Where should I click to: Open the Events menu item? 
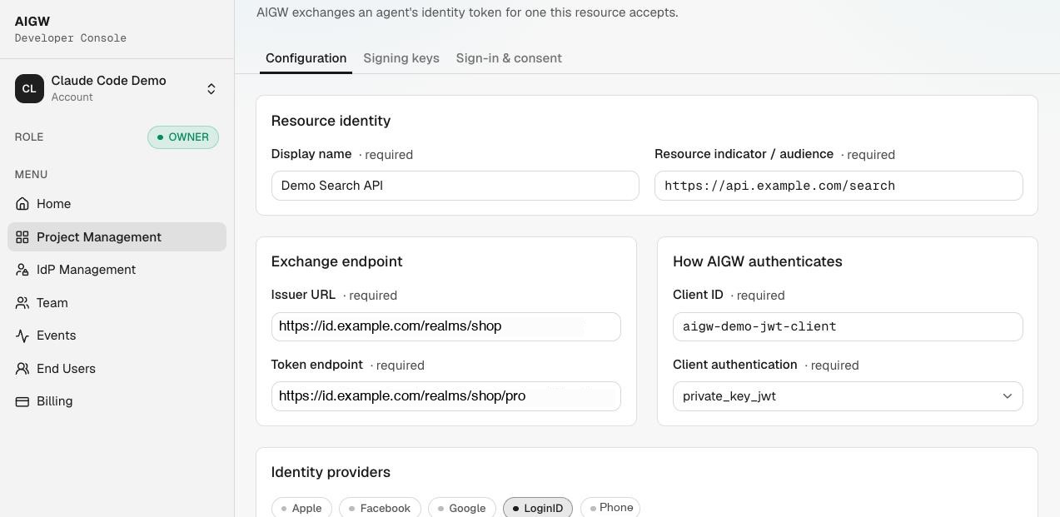click(x=117, y=336)
